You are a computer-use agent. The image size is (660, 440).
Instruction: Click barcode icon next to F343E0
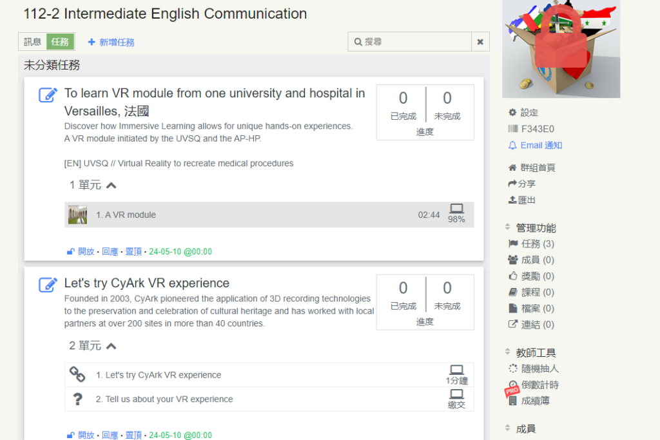pos(512,129)
